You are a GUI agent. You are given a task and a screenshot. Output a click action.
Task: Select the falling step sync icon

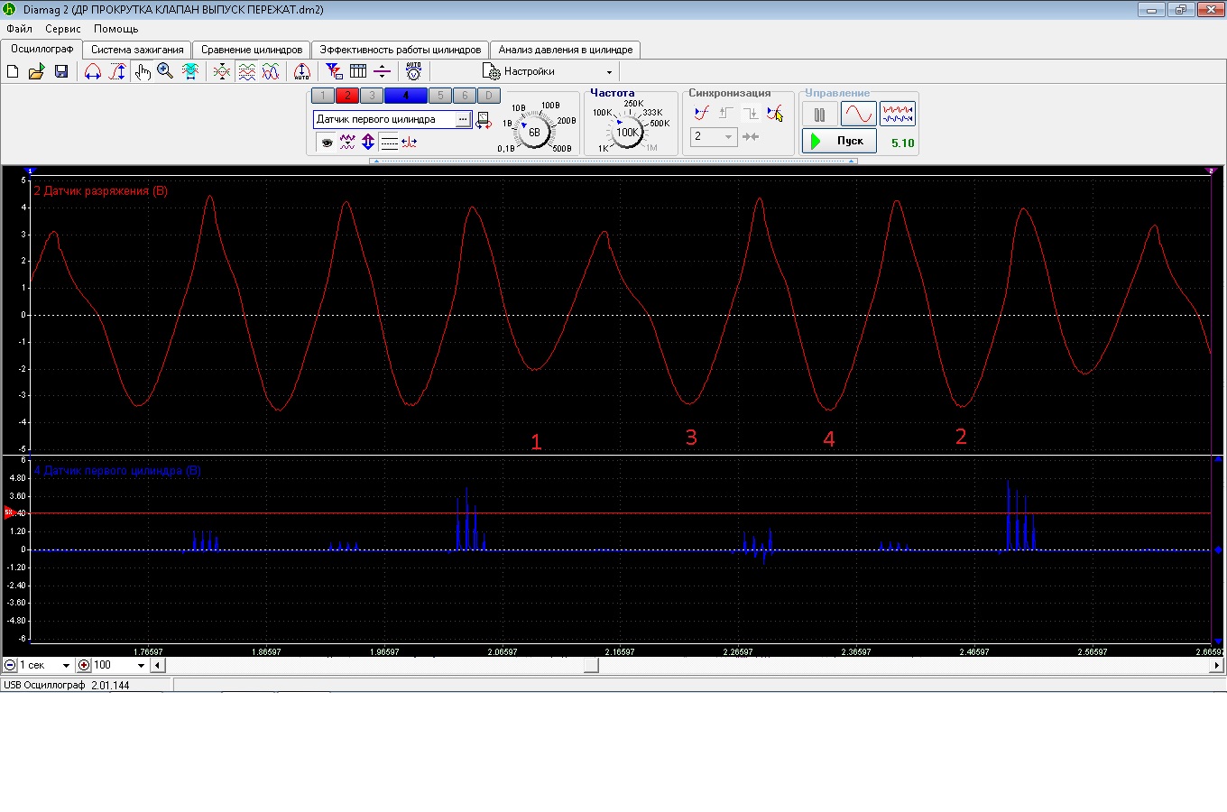[750, 114]
